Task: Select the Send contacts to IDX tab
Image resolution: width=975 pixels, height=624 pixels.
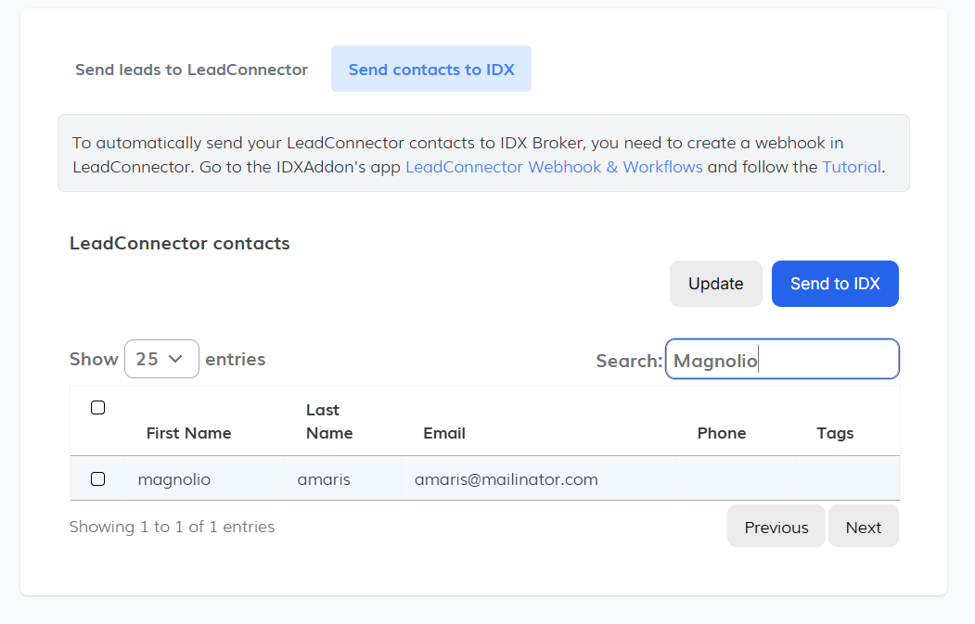Action: click(431, 70)
